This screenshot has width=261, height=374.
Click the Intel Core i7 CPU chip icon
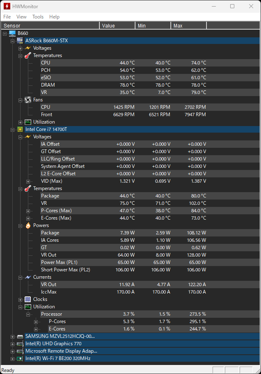tap(20, 129)
